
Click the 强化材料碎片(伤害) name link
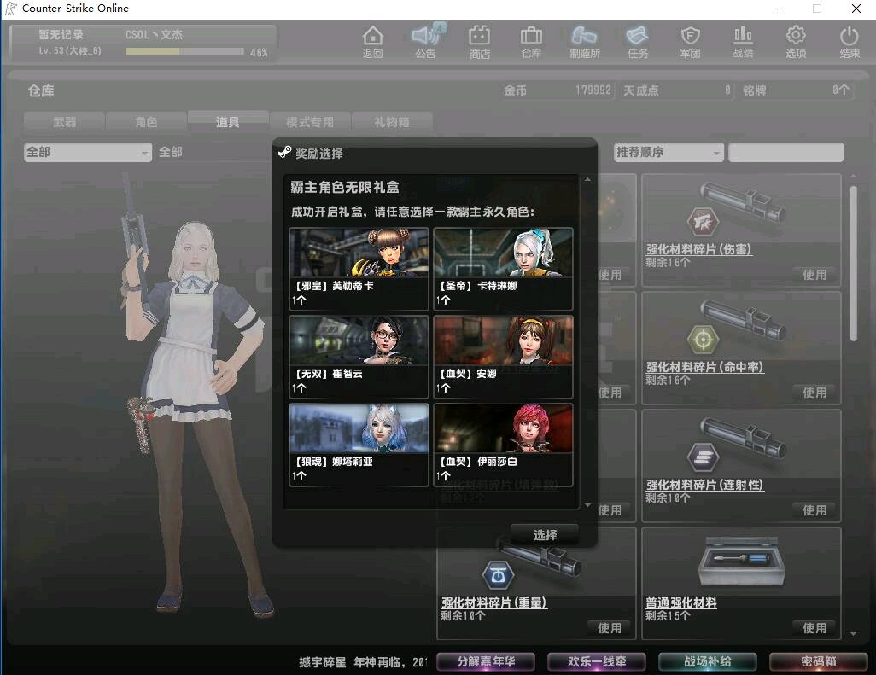(x=698, y=249)
